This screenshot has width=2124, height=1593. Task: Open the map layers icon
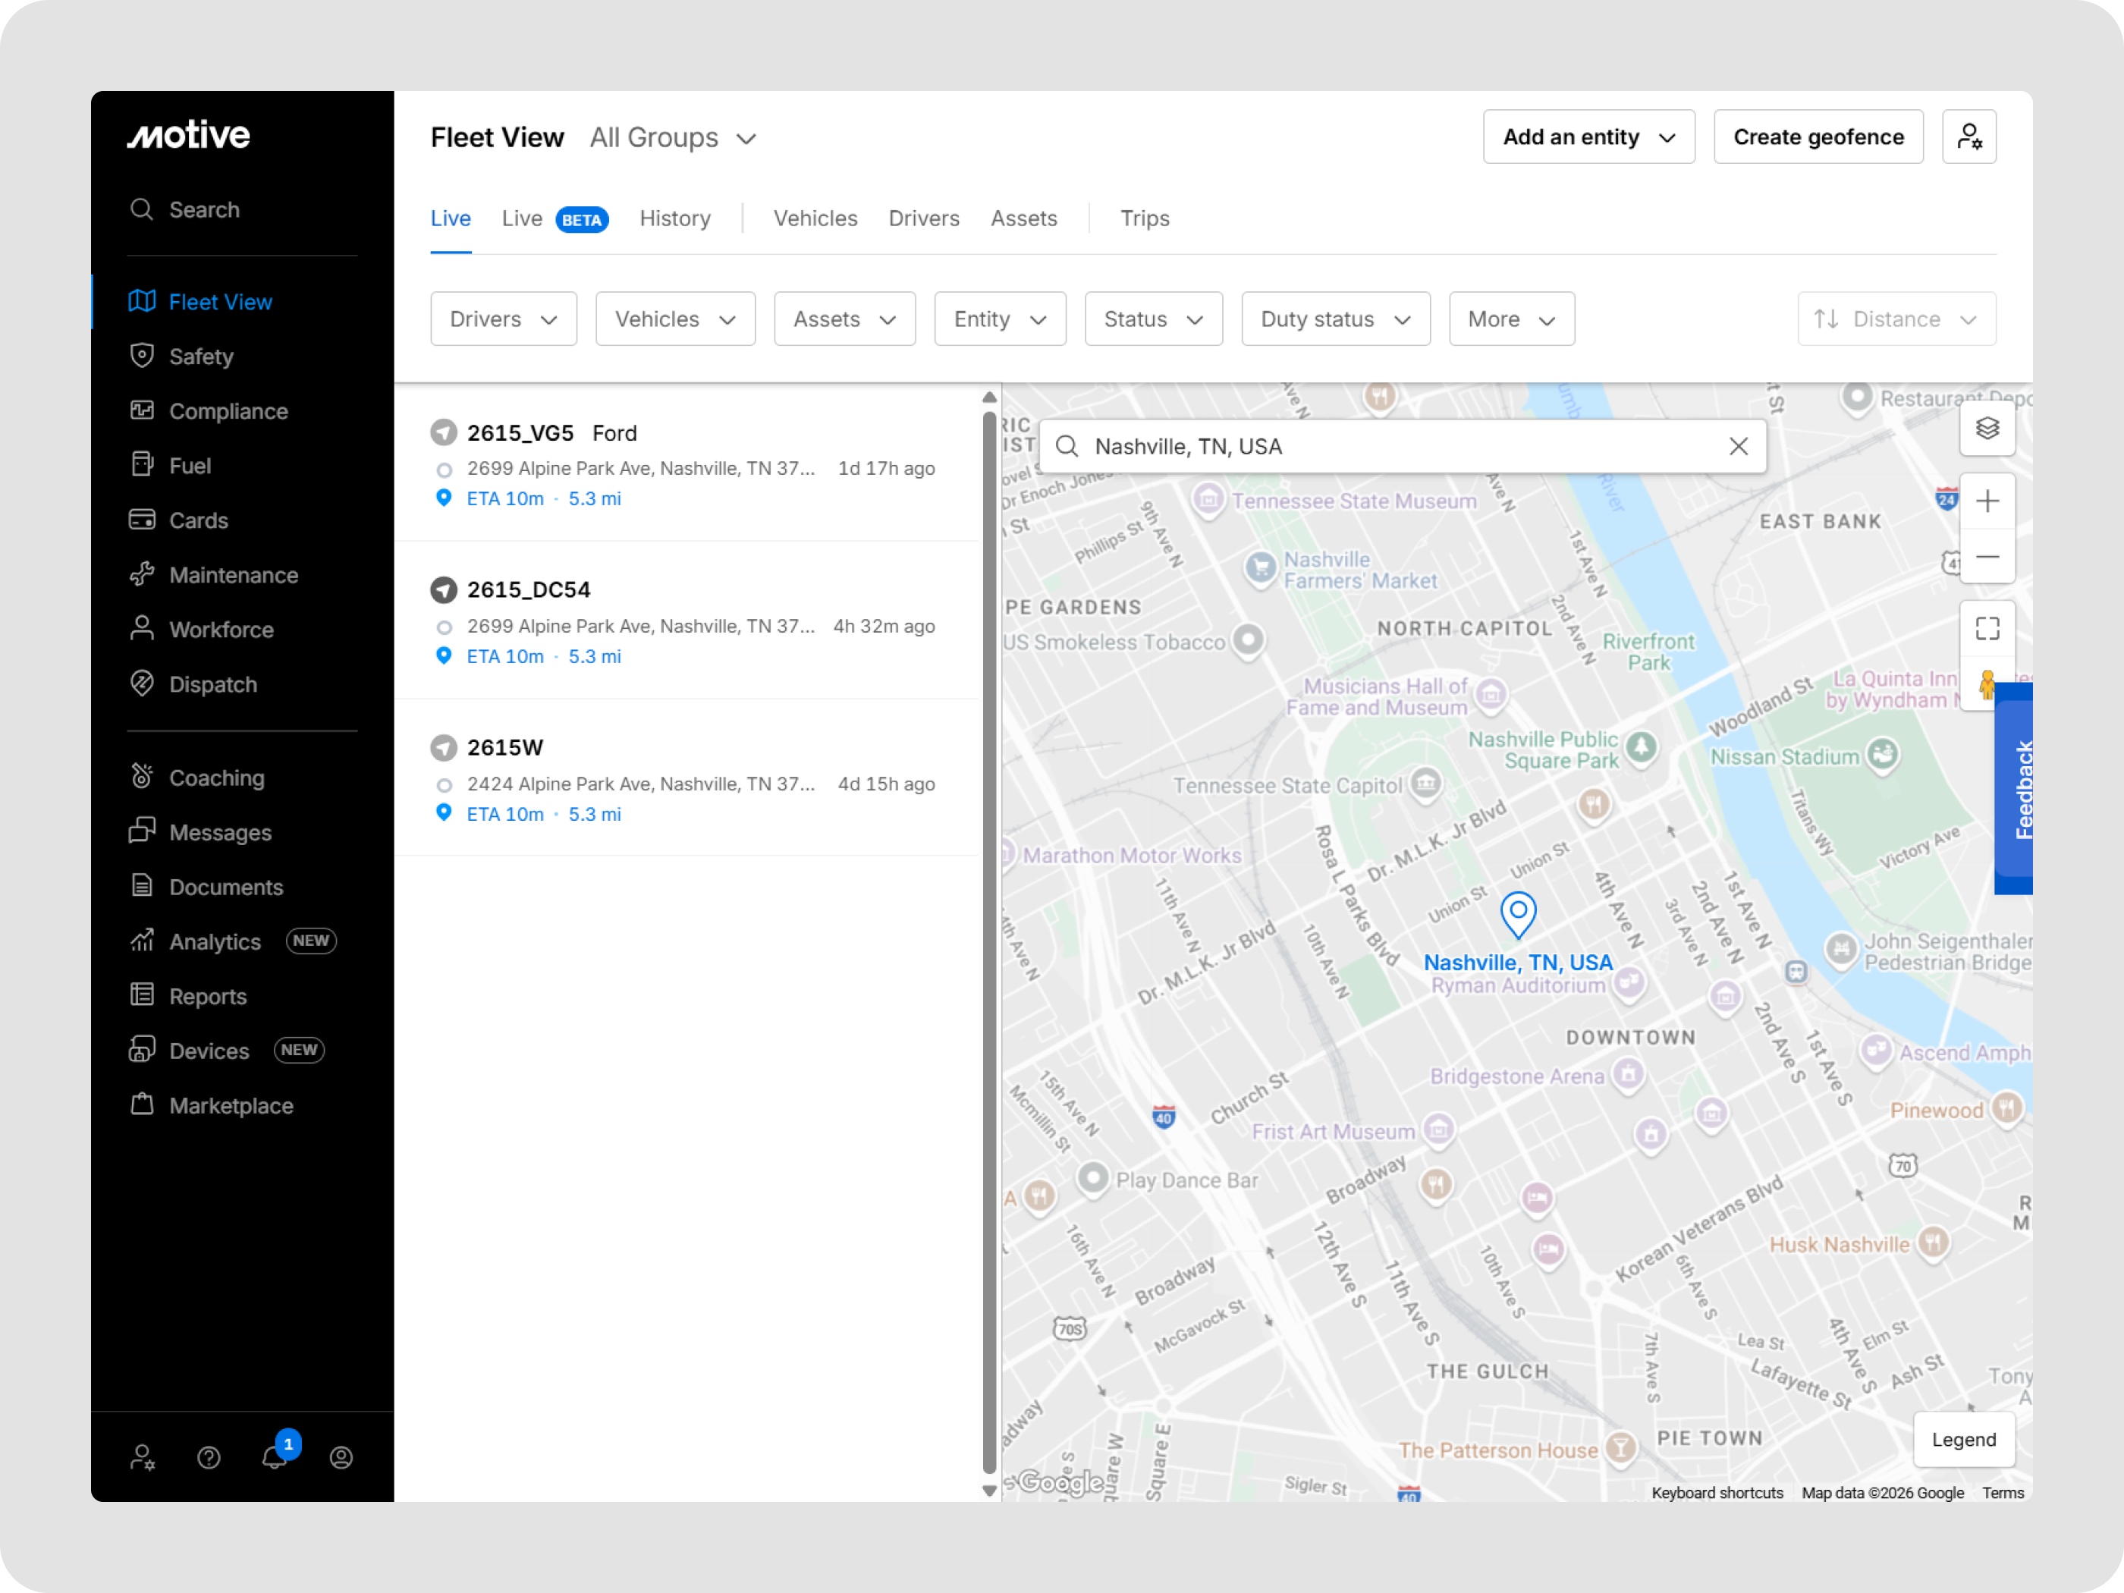click(x=1987, y=429)
